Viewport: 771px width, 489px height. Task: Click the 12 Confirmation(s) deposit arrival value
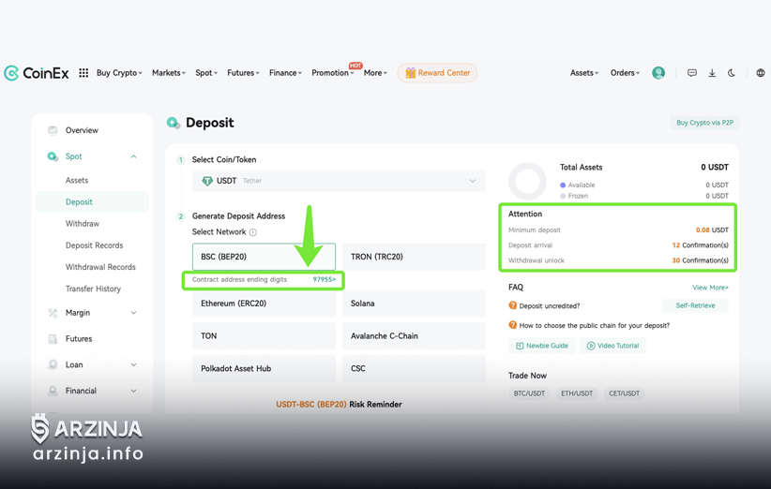click(701, 245)
